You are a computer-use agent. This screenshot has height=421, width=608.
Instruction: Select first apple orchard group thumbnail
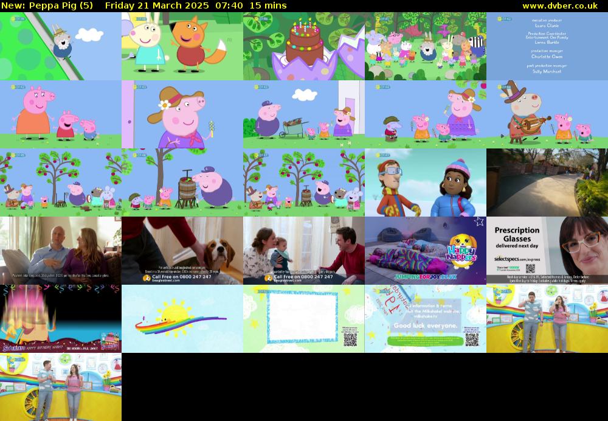(60, 183)
